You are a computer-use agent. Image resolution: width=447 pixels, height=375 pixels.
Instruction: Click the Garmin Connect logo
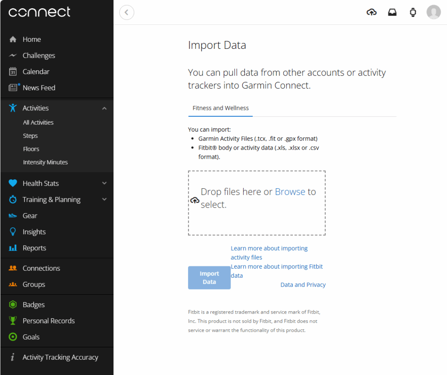[x=39, y=12]
